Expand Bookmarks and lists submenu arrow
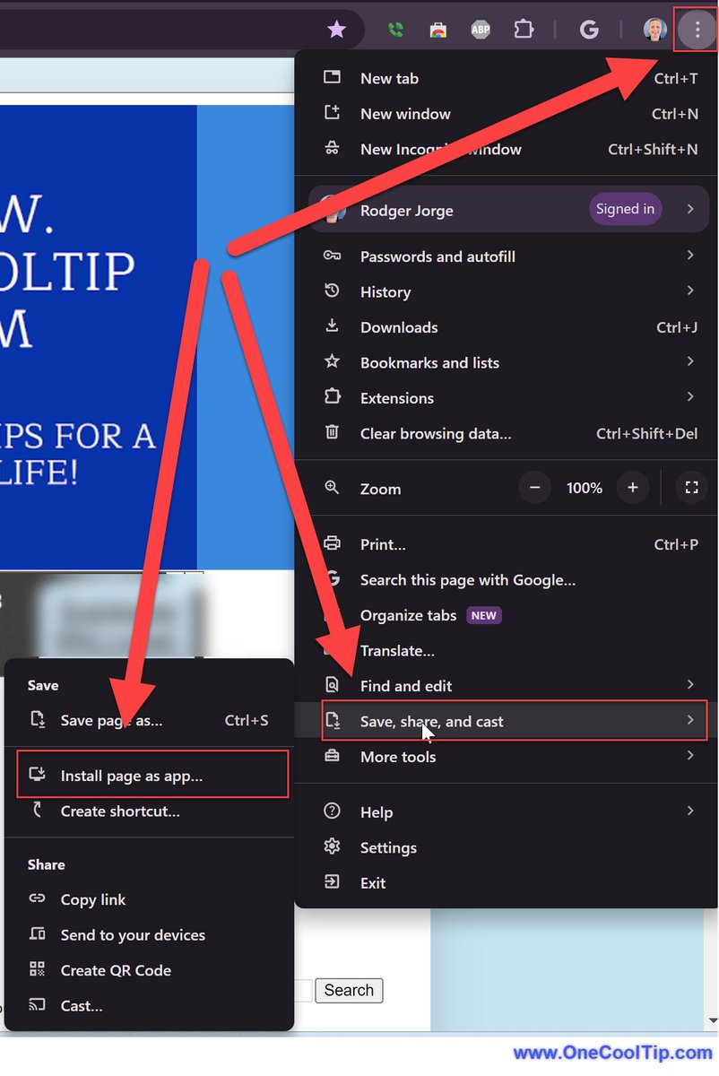719x1076 pixels. [x=690, y=361]
